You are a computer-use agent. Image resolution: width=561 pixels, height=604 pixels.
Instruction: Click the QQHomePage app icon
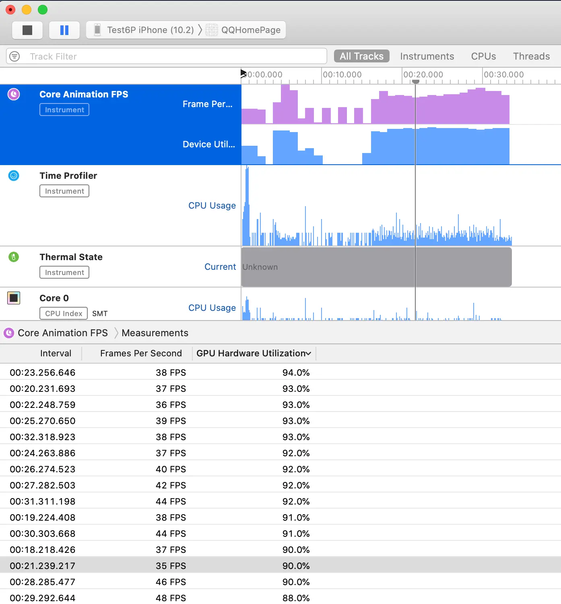coord(212,30)
